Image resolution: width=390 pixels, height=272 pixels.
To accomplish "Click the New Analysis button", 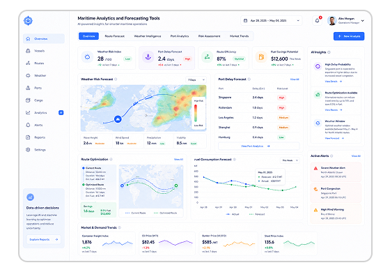I will [349, 36].
